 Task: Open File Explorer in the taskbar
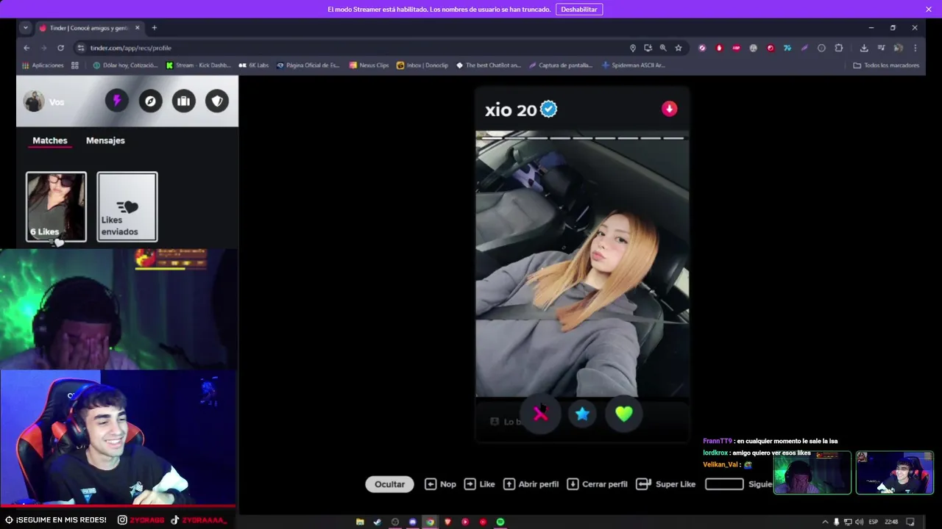pos(360,522)
